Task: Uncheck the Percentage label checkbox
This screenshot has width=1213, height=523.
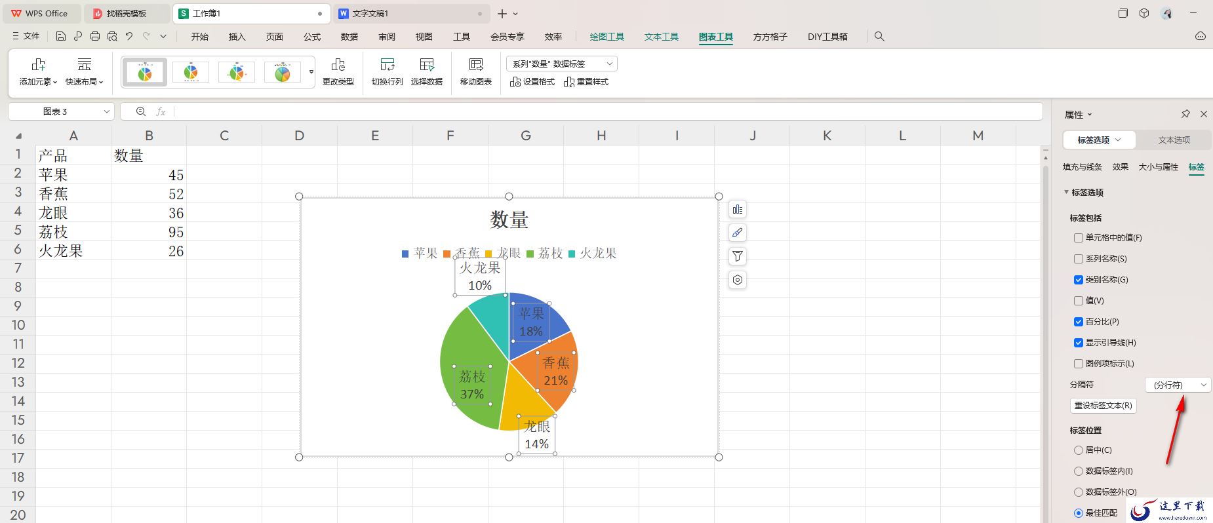Action: 1079,322
